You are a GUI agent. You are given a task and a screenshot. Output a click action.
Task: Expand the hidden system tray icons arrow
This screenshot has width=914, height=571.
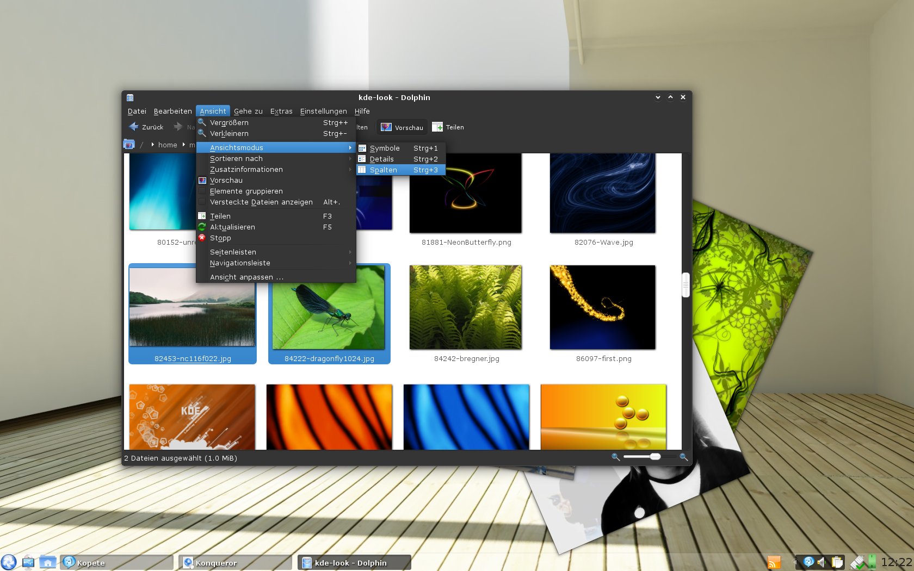[x=796, y=562]
